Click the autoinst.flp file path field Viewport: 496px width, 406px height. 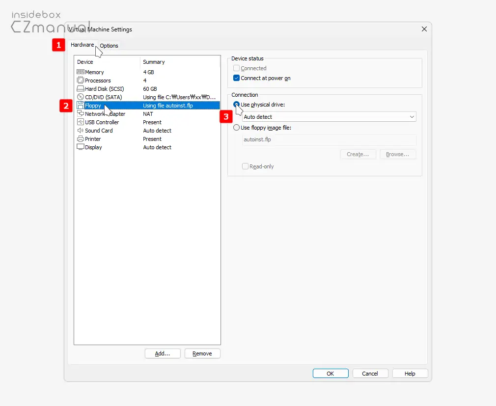pos(329,139)
